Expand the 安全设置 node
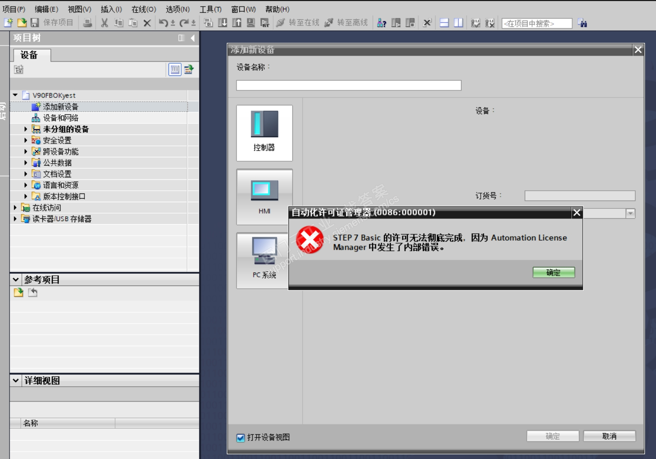 [26, 140]
